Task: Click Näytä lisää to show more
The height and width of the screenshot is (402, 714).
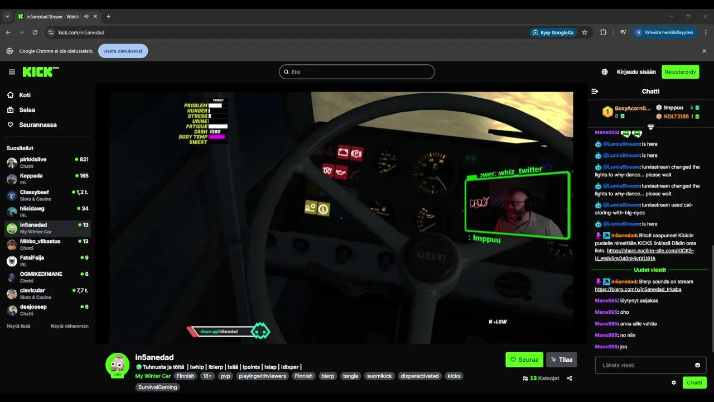Action: tap(18, 326)
